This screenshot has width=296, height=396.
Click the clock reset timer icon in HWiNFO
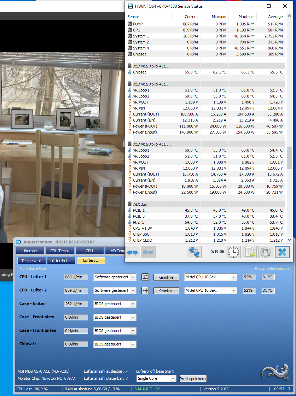[233, 252]
